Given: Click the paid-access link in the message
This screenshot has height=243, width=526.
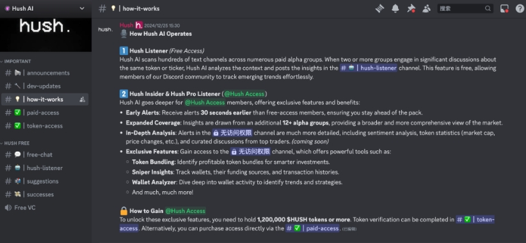Looking at the screenshot, I should (x=313, y=228).
